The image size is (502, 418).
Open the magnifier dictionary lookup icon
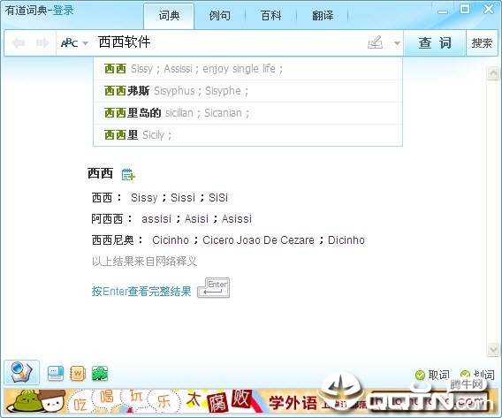click(21, 373)
